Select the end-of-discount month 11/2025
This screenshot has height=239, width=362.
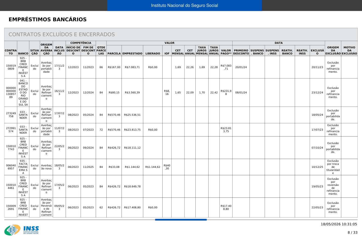pyautogui.click(x=88, y=167)
